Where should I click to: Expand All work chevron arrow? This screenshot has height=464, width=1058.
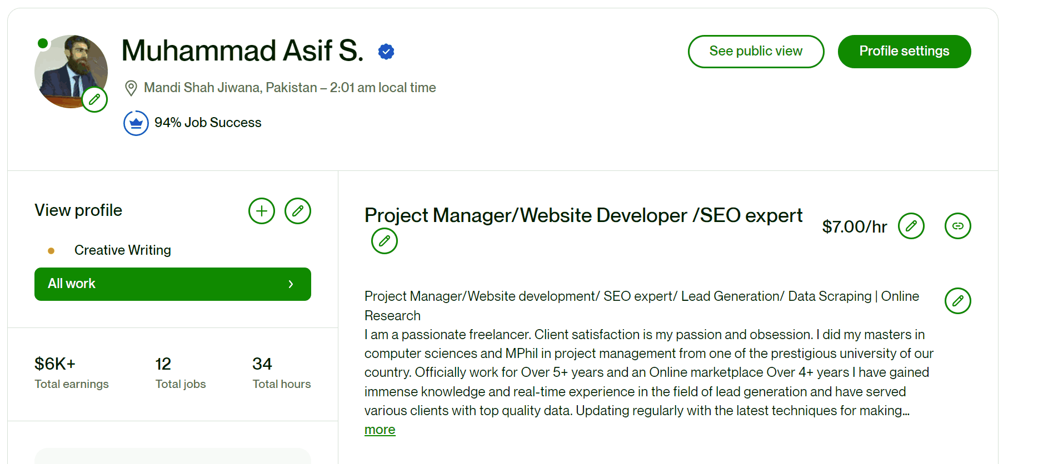click(x=291, y=284)
